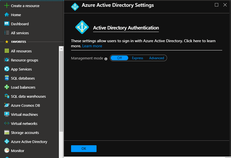This screenshot has width=231, height=158.
Task: Click the Azure Active Directory sidebar icon
Action: click(x=7, y=141)
